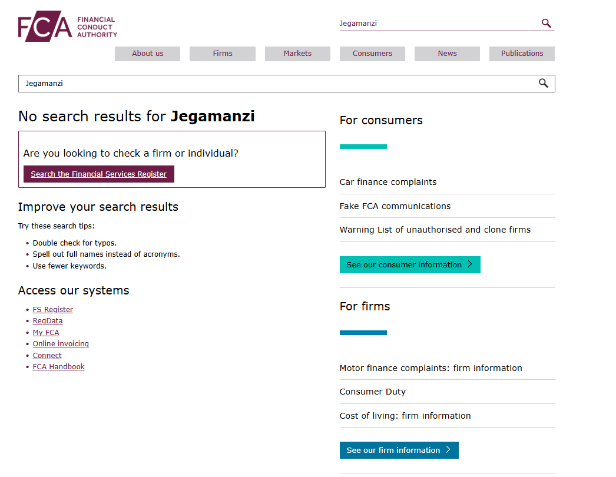Click 'Search the Financial Services Register' button
The width and height of the screenshot is (616, 477).
click(x=98, y=174)
